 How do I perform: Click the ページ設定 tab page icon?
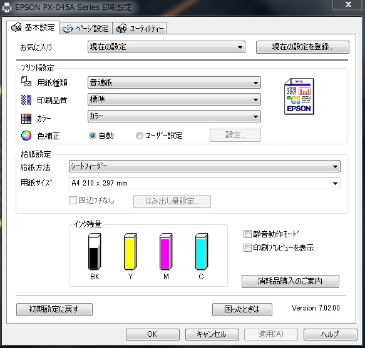point(68,29)
